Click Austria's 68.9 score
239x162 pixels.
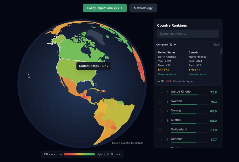pyautogui.click(x=213, y=121)
